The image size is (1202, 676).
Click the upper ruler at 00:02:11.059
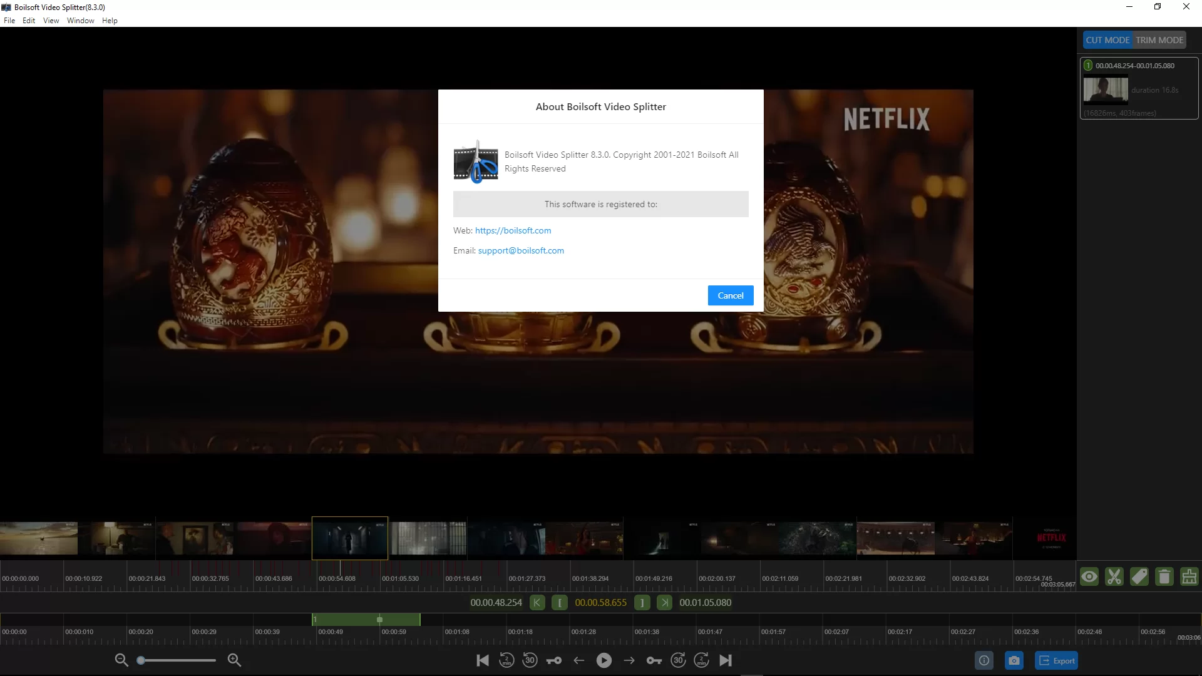point(780,578)
